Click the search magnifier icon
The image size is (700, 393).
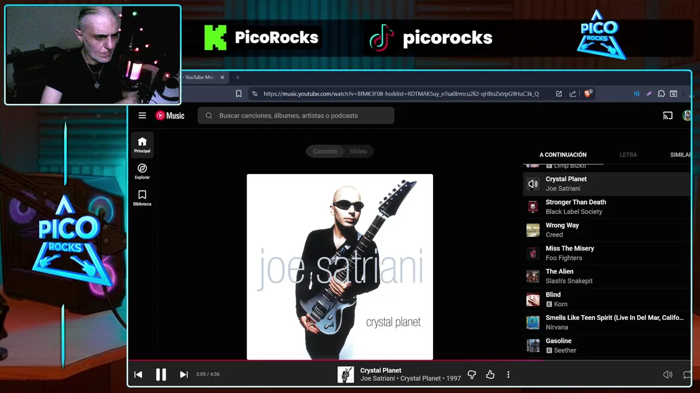[x=209, y=115]
